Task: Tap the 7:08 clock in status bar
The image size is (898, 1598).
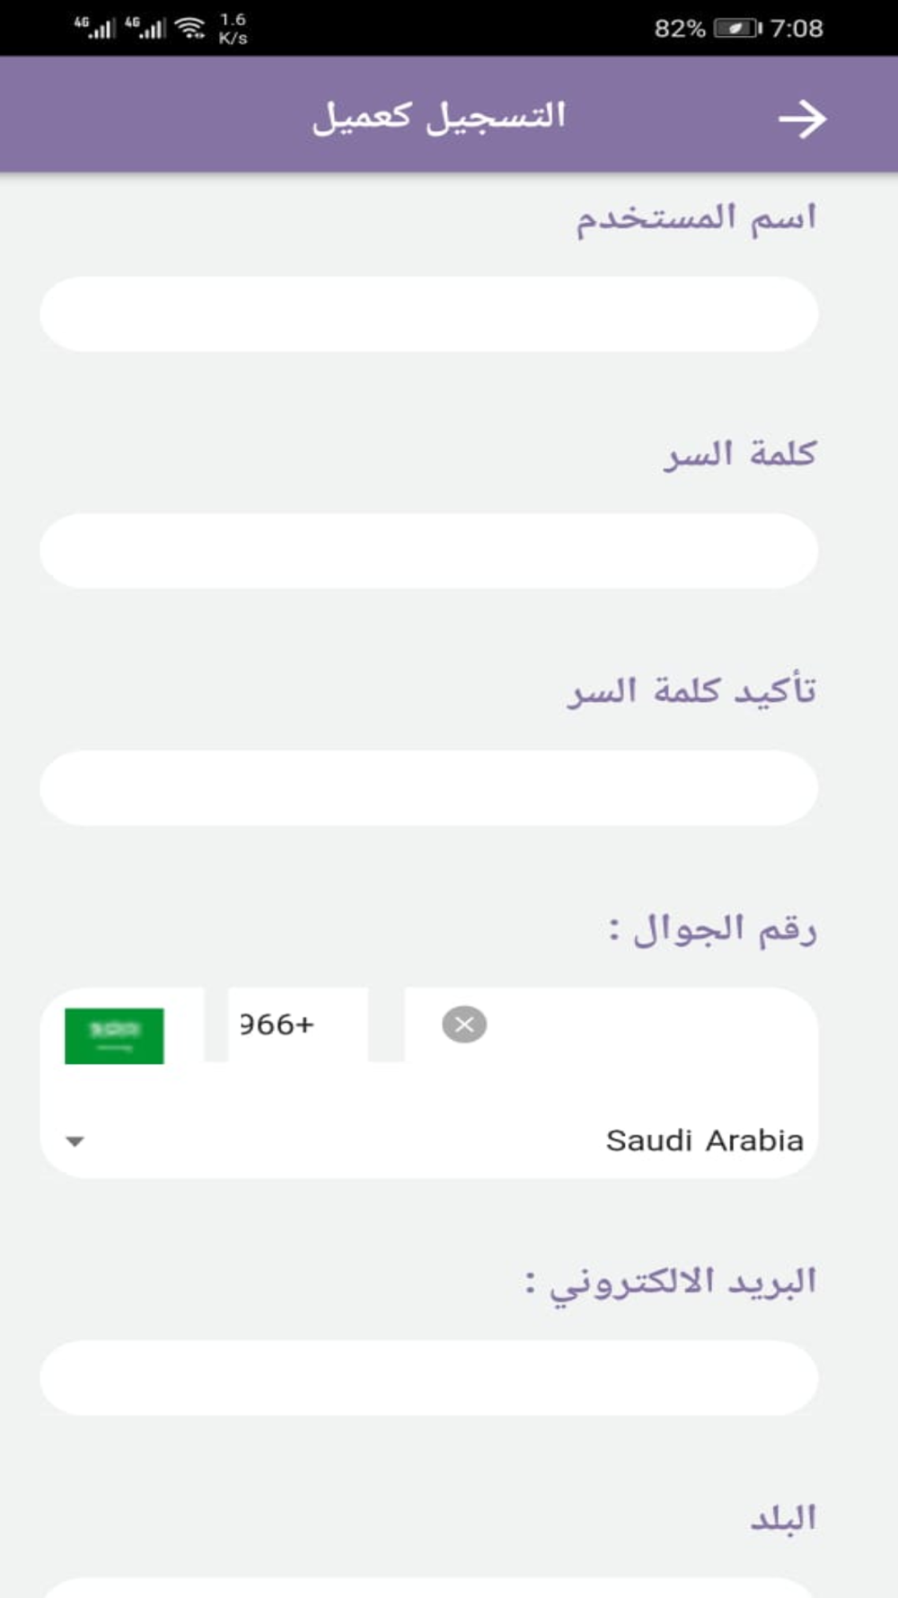Action: pos(797,29)
